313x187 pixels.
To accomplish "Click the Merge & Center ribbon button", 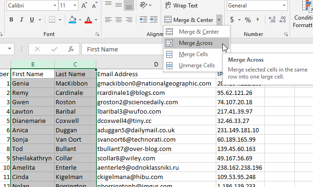I will [189, 20].
